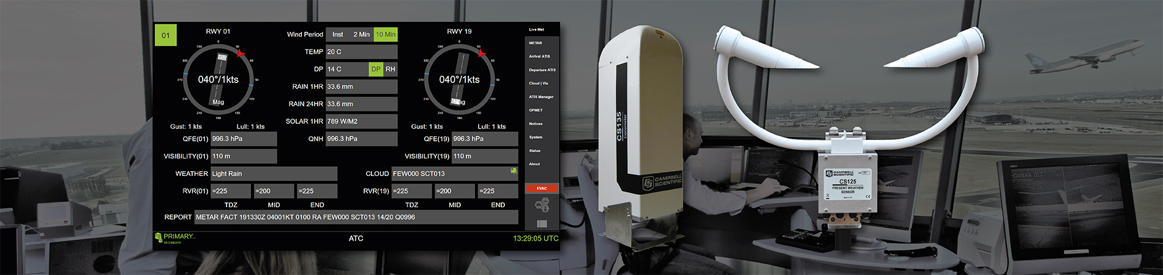
Task: Toggle dew point display to RH
Action: 391,69
